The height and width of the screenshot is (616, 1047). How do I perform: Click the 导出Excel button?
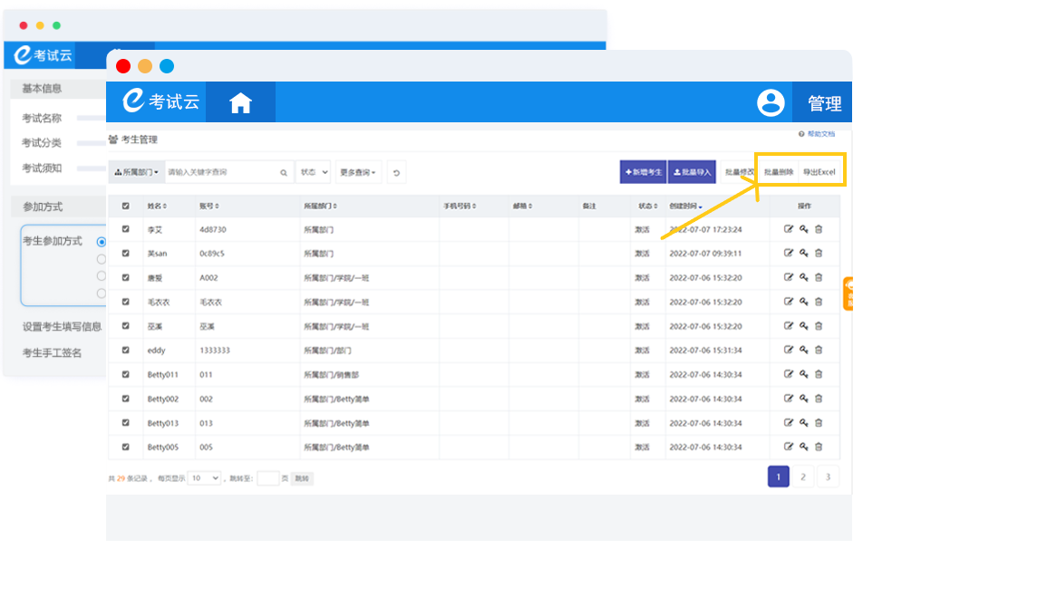coord(819,172)
